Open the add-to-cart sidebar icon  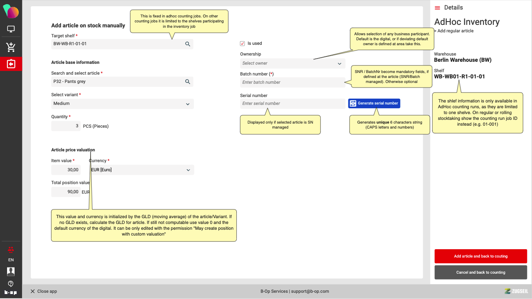tap(11, 47)
